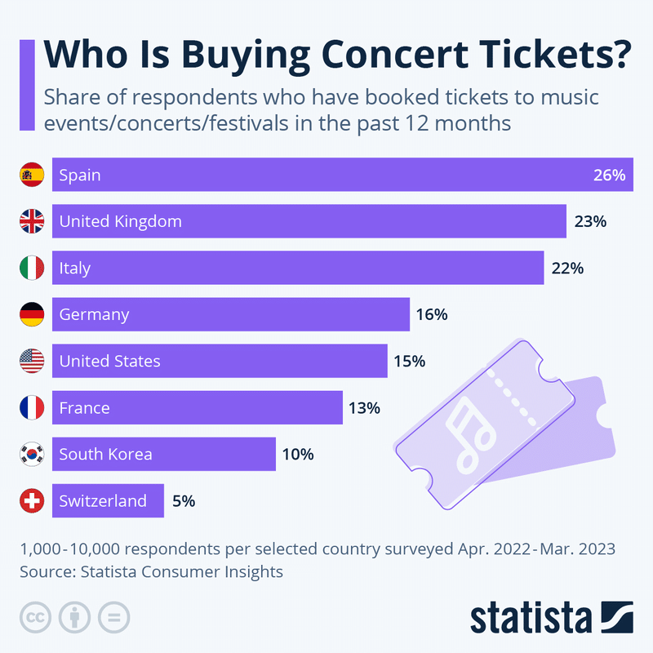Click the Germany flag icon
Image resolution: width=653 pixels, height=653 pixels.
point(32,314)
